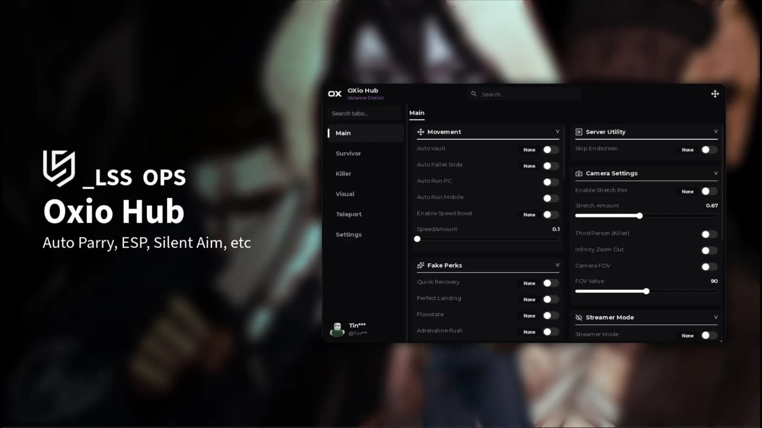The height and width of the screenshot is (428, 762).
Task: Toggle Infinity Zoom Out
Action: pyautogui.click(x=709, y=250)
